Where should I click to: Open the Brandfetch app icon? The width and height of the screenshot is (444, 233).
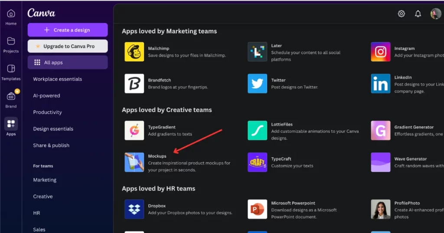(x=134, y=84)
